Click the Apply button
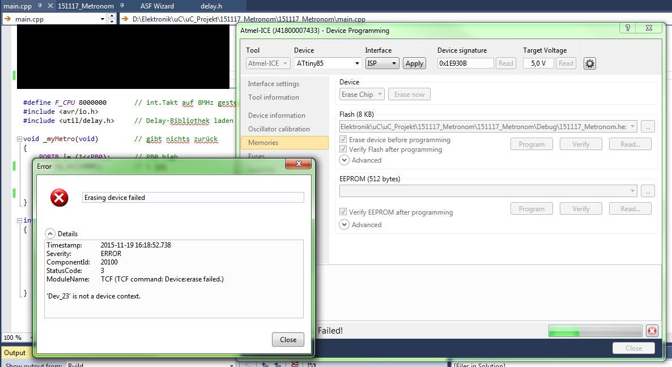 [x=414, y=63]
